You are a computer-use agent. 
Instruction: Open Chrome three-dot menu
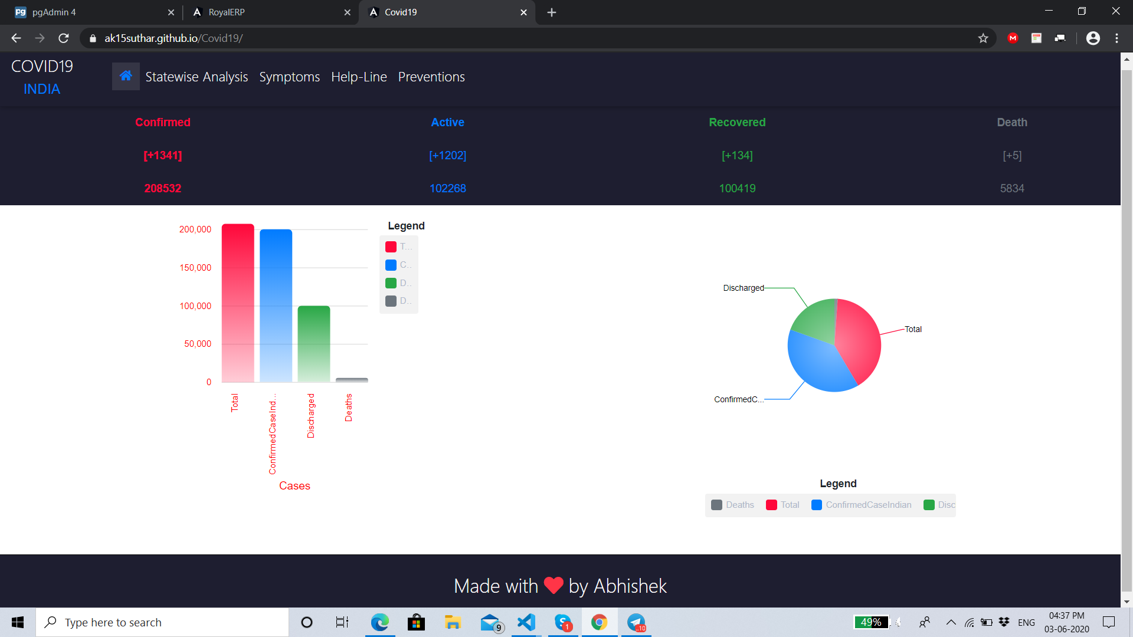point(1116,38)
